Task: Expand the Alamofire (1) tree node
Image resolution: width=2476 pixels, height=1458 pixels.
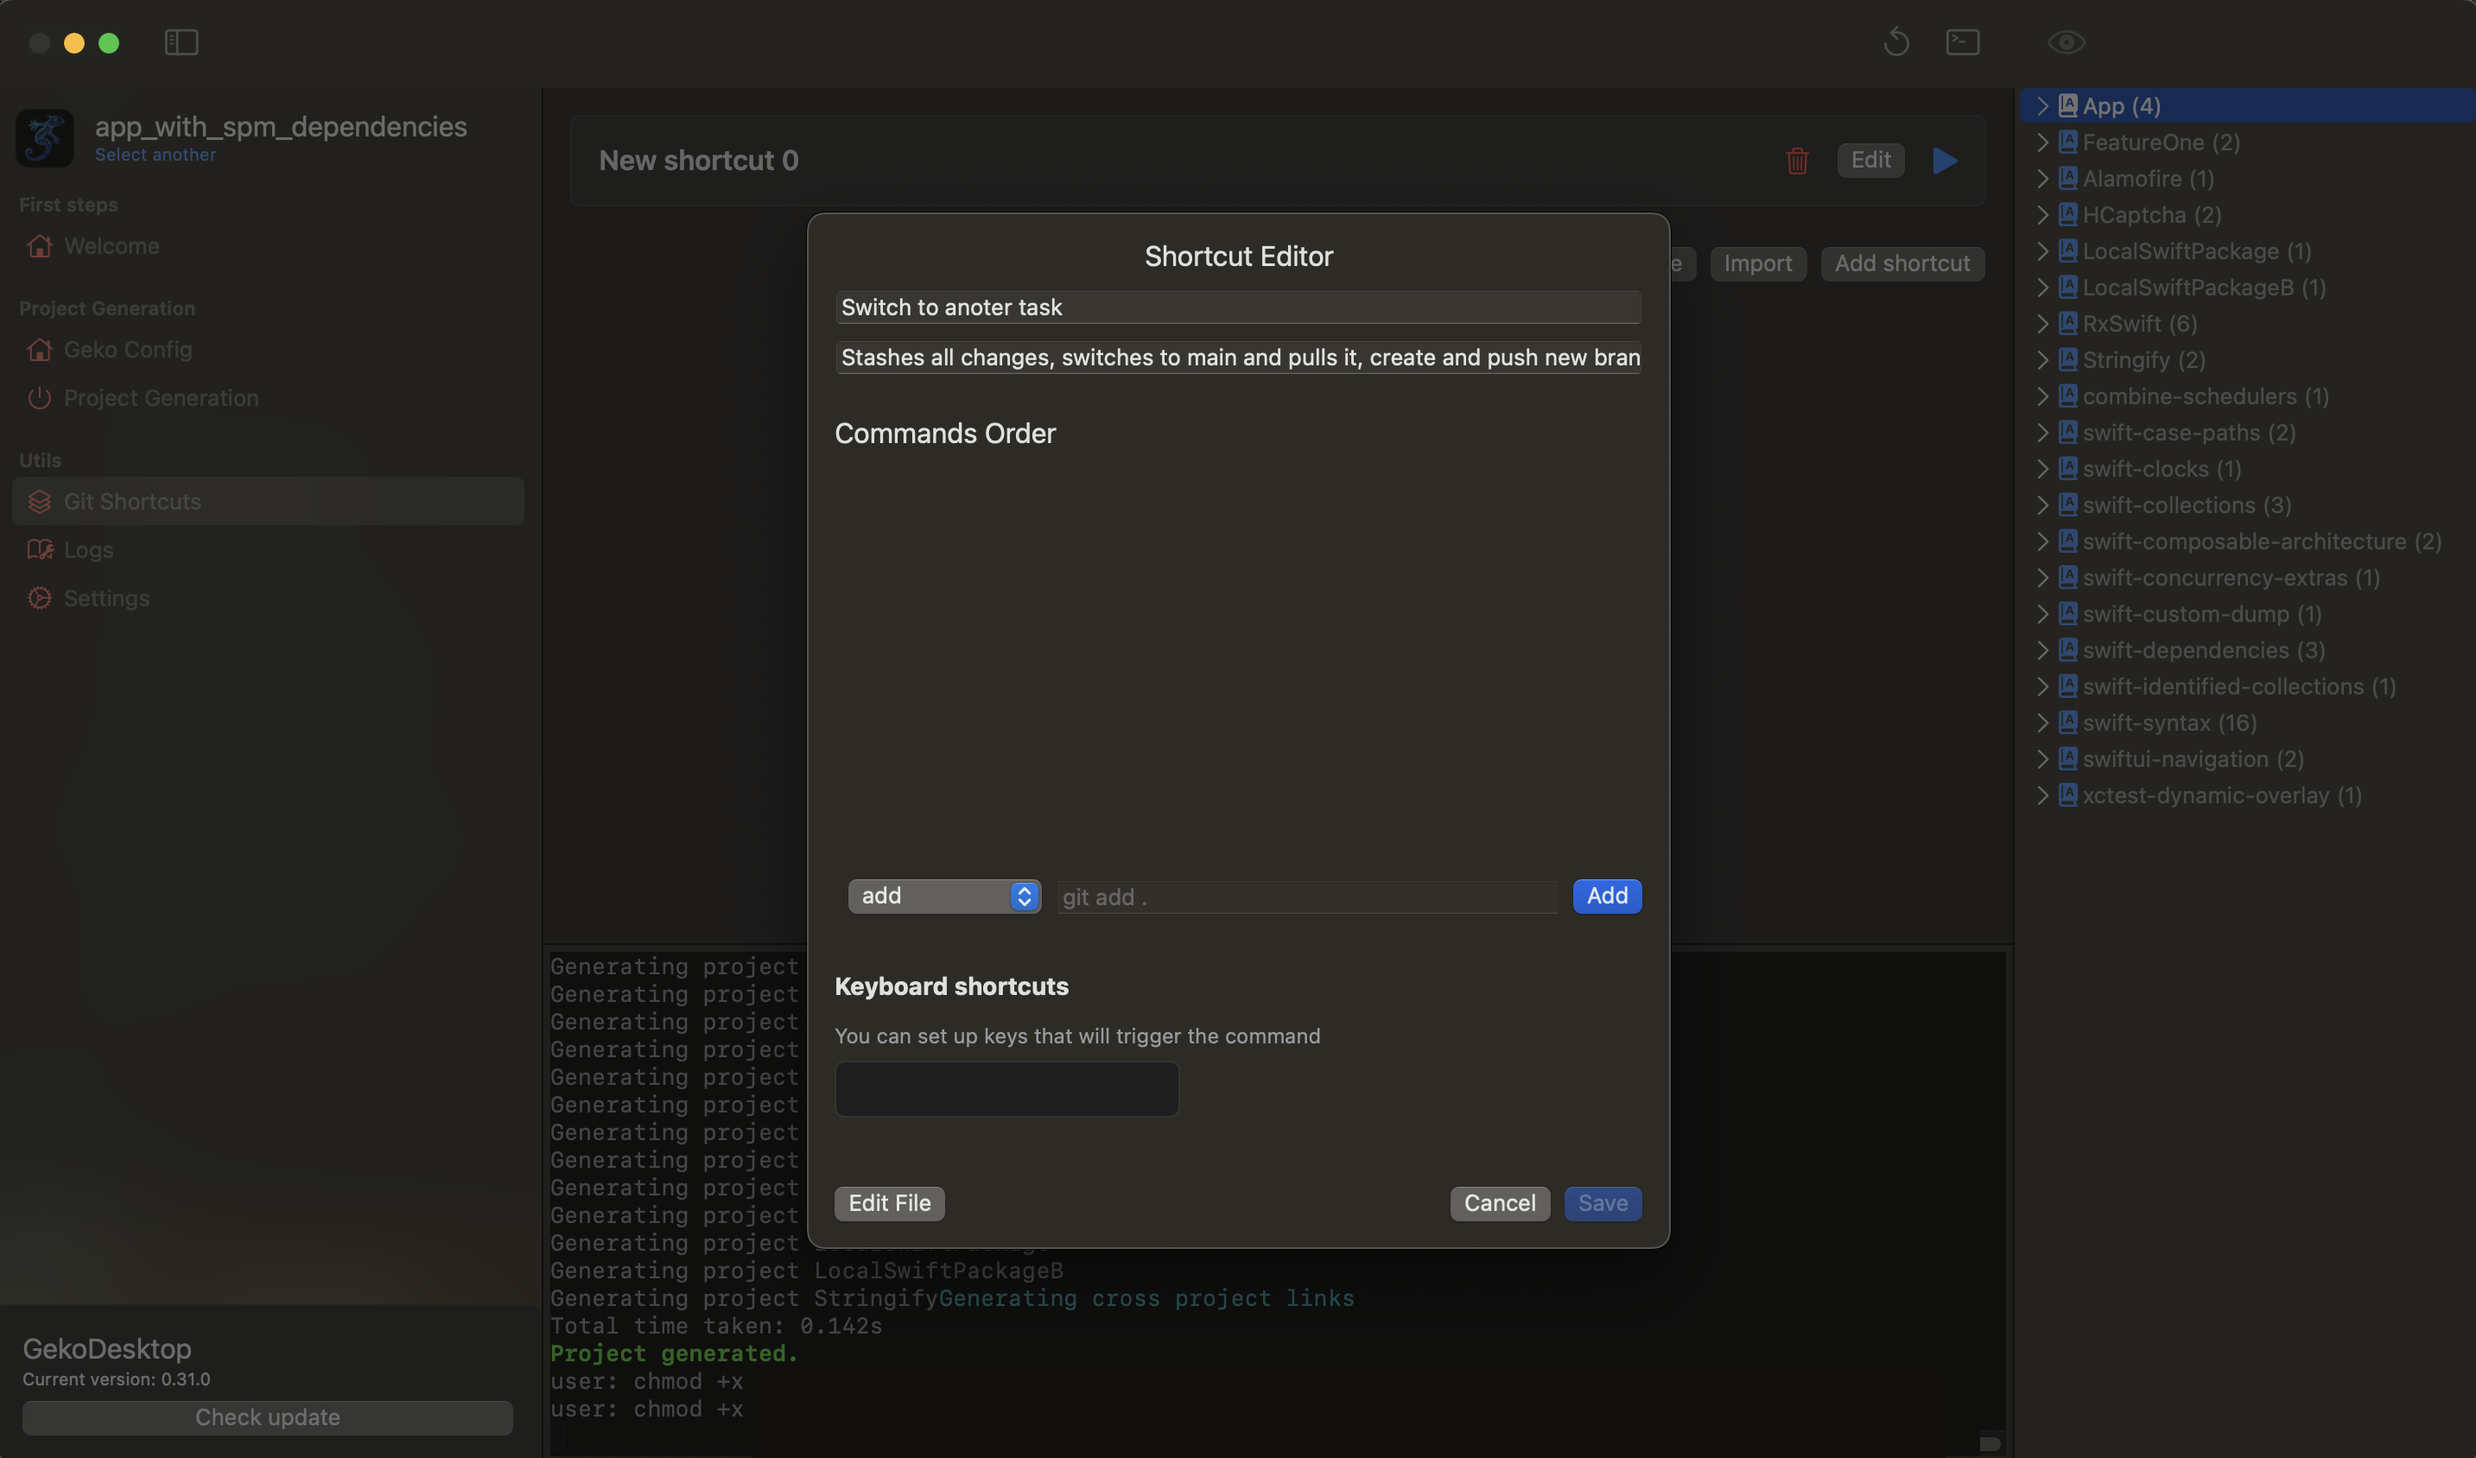Action: click(2042, 179)
